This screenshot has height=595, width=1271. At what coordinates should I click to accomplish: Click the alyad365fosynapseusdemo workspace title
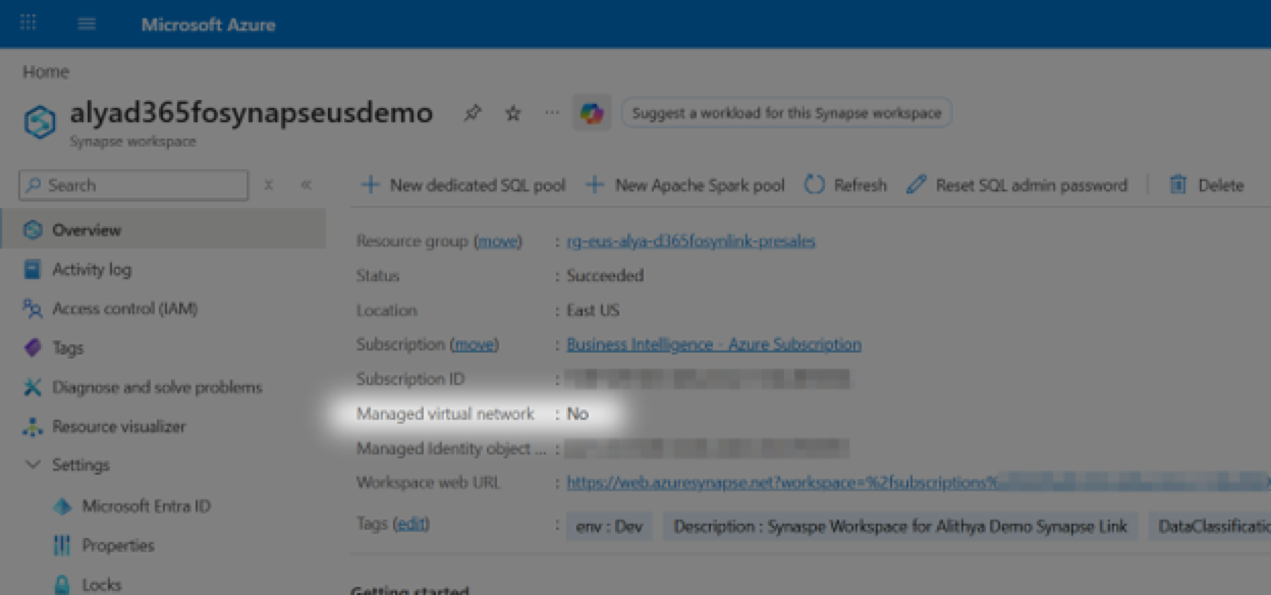(251, 113)
